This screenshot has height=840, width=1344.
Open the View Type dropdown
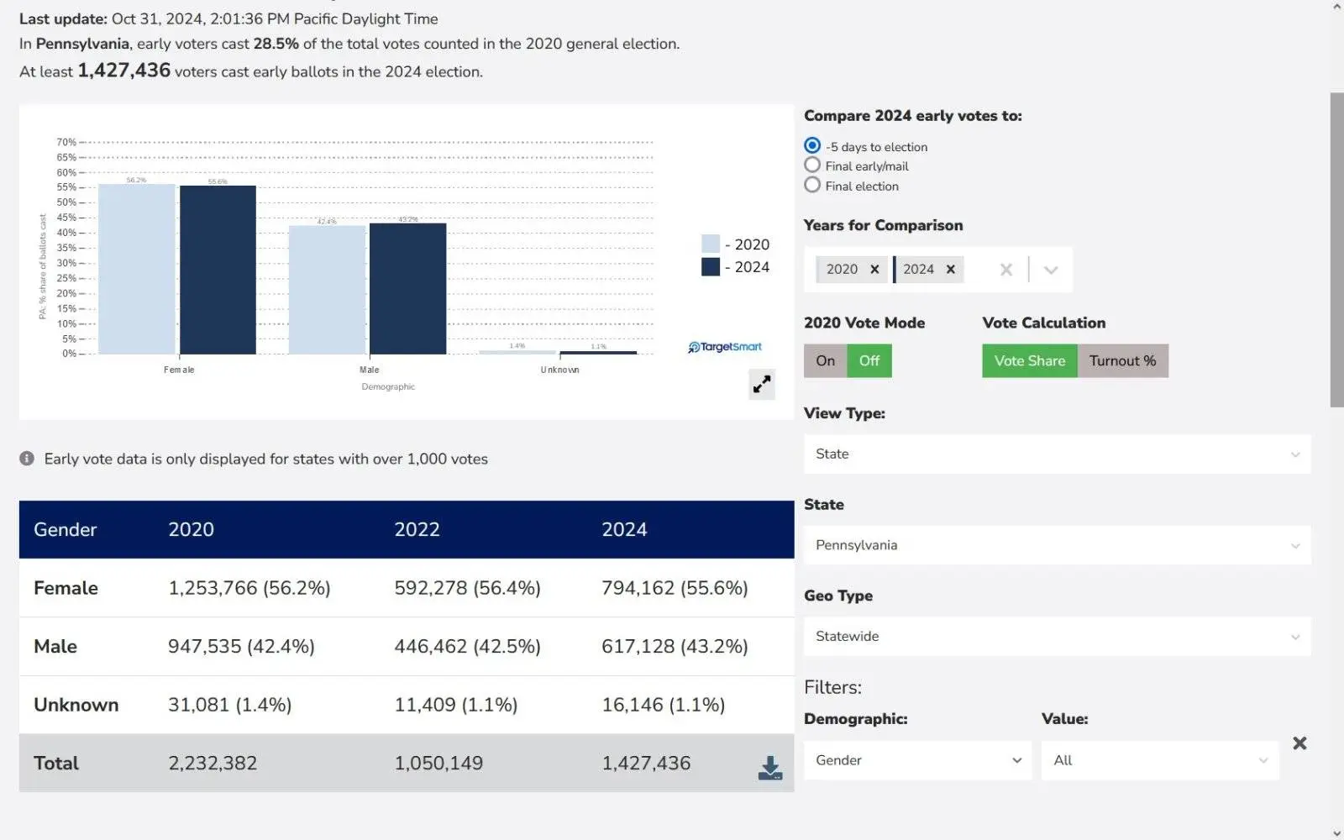point(1057,454)
